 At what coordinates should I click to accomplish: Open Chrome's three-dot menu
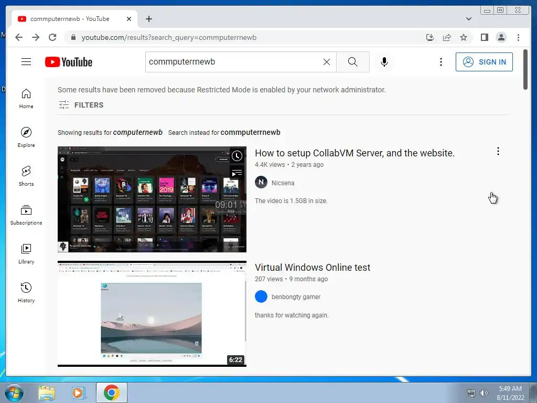tap(518, 37)
